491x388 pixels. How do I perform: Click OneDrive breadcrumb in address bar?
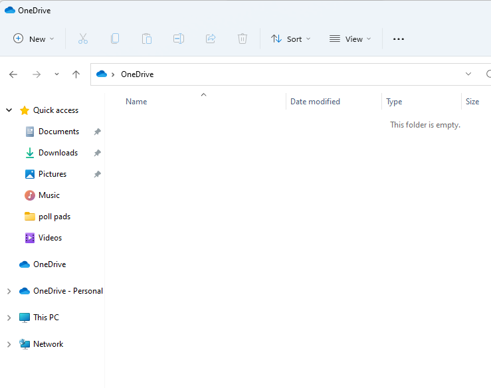pos(137,74)
